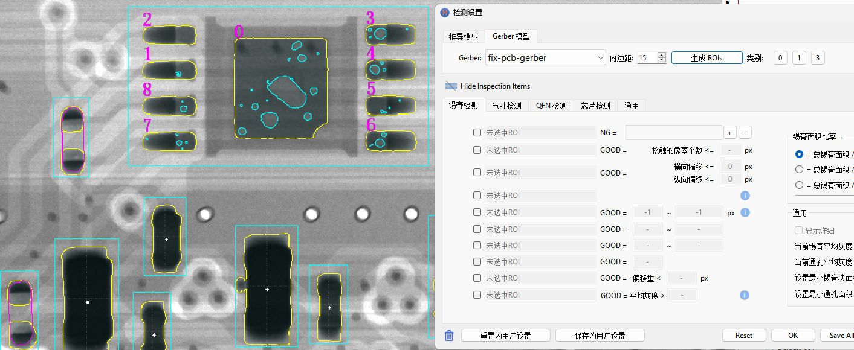Viewport: 854px width, 350px height.
Task: Click the 横向偏移 value field
Action: pyautogui.click(x=730, y=167)
